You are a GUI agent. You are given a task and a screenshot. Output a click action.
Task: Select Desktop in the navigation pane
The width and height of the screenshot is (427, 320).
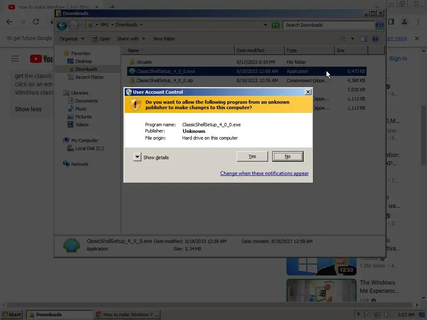pyautogui.click(x=83, y=61)
